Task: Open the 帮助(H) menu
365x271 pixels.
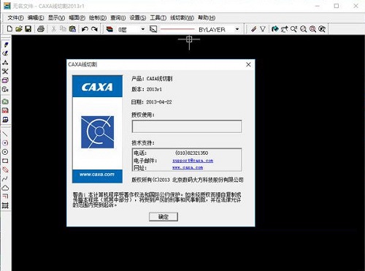Action: pyautogui.click(x=207, y=18)
